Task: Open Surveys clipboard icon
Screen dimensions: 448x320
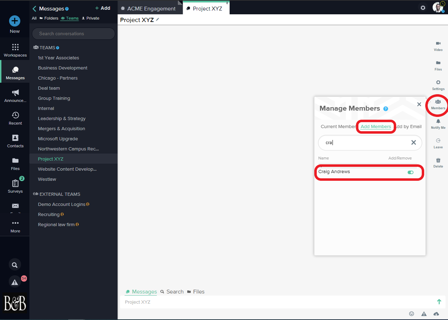Action: click(15, 183)
